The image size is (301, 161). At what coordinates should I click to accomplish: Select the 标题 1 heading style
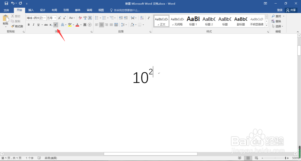193,21
